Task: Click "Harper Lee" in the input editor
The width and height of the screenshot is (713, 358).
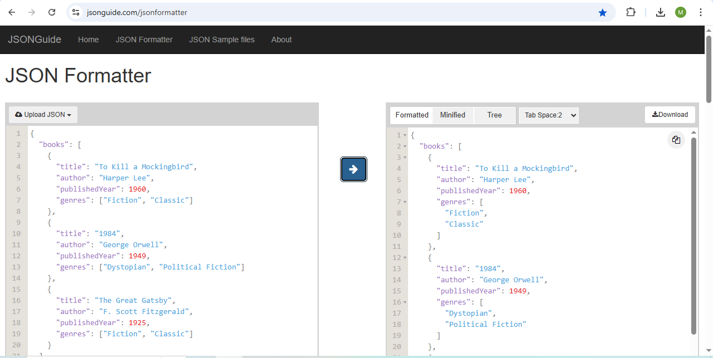Action: click(x=124, y=178)
